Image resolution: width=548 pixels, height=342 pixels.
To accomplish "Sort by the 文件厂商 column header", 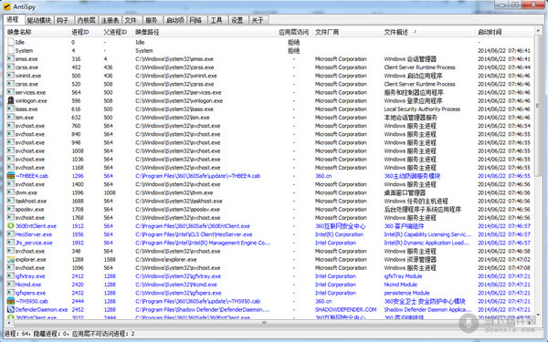I will 347,32.
